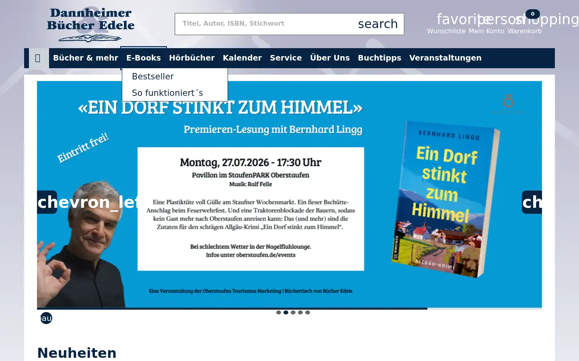Open the E-Books menu
Viewport: 579px width, 361px height.
pyautogui.click(x=144, y=58)
